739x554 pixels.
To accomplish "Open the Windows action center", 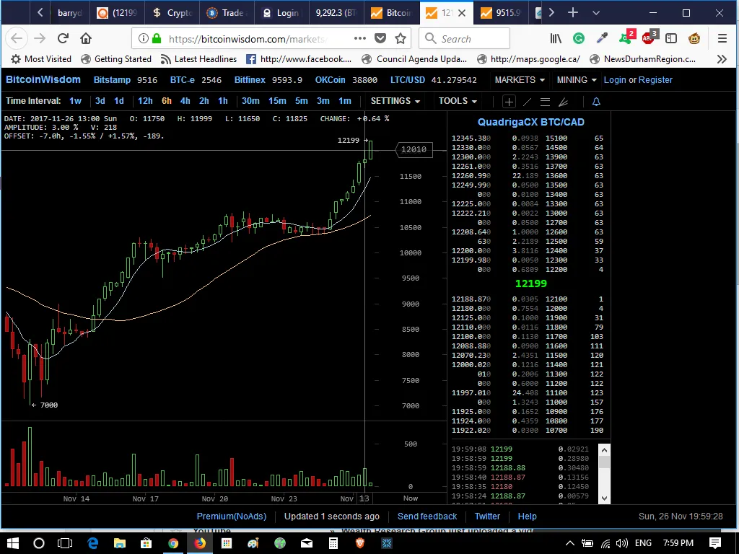I will click(x=715, y=543).
